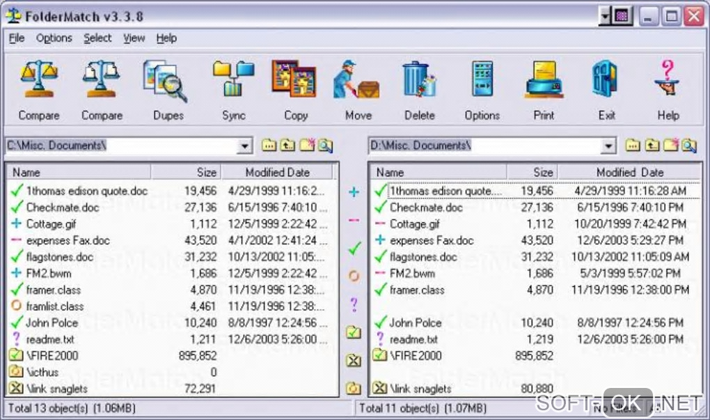
Task: Select \FIRE2000 folder in the left panel
Action: [52, 356]
